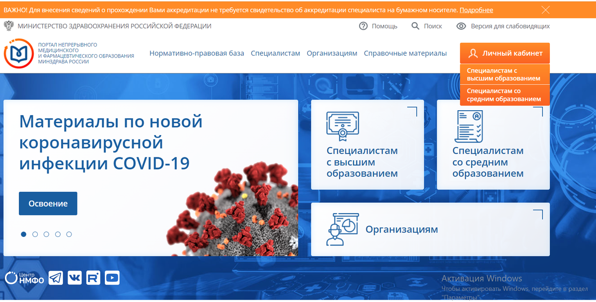596x302 pixels.
Task: Open the Rutube channel icon
Action: (x=93, y=278)
